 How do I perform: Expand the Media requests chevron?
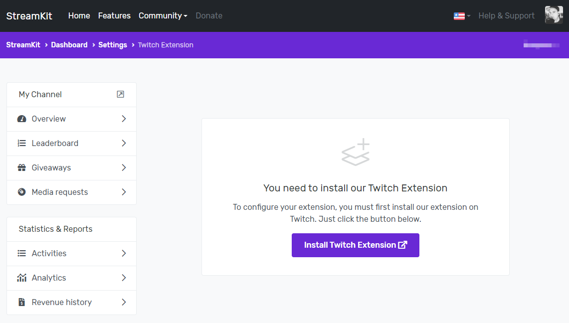(x=124, y=192)
